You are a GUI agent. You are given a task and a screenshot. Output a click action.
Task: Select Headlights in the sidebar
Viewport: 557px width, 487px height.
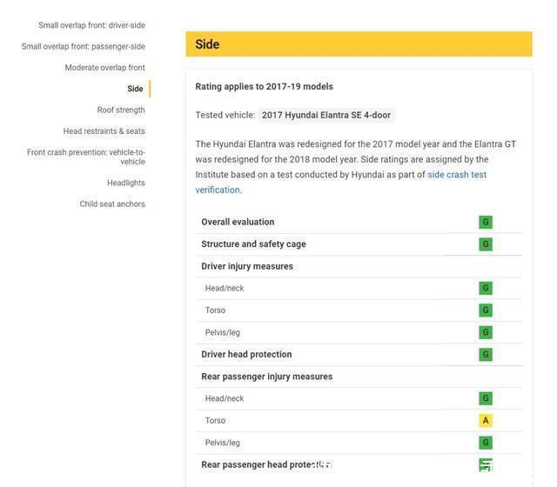point(126,183)
